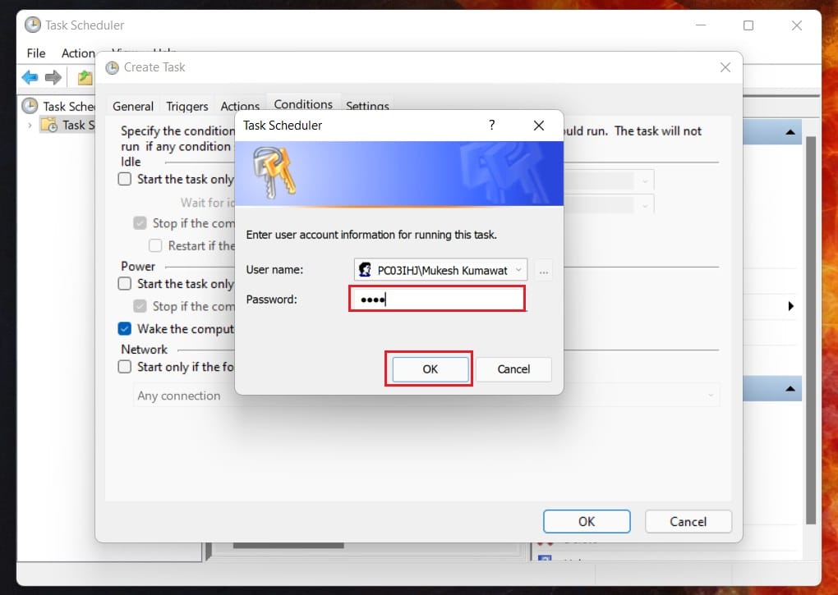Maximize the Task Scheduler main window

click(748, 25)
